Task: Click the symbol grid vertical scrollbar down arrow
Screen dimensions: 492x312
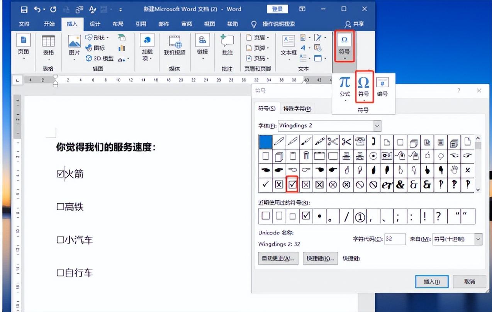Action: [478, 189]
